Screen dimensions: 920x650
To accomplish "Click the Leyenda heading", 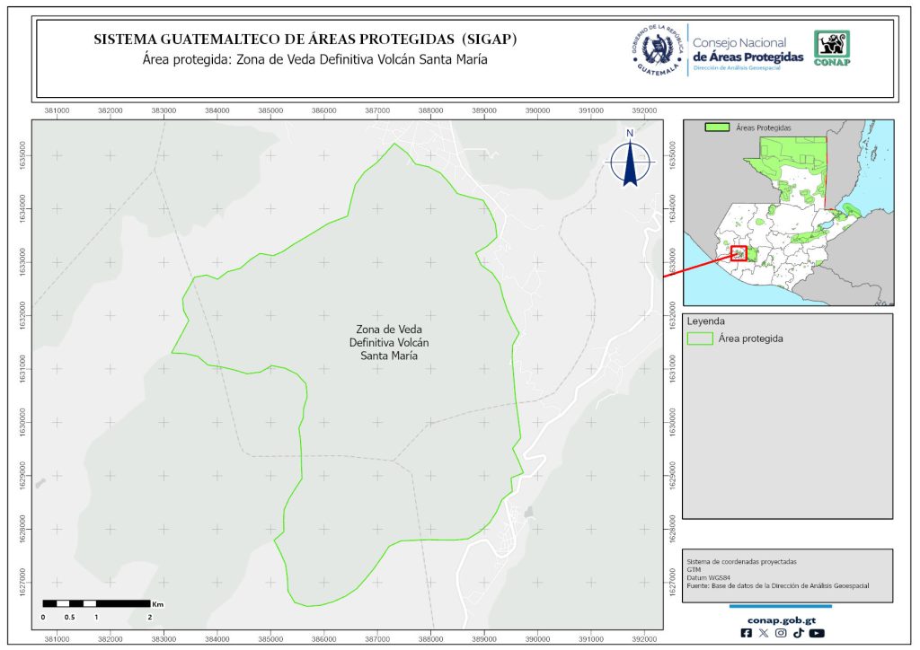I will point(705,321).
